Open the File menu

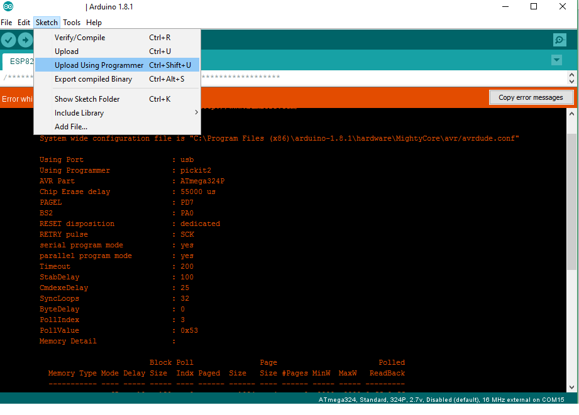pyautogui.click(x=6, y=23)
